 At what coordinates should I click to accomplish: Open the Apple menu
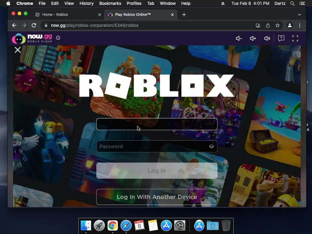[8, 3]
